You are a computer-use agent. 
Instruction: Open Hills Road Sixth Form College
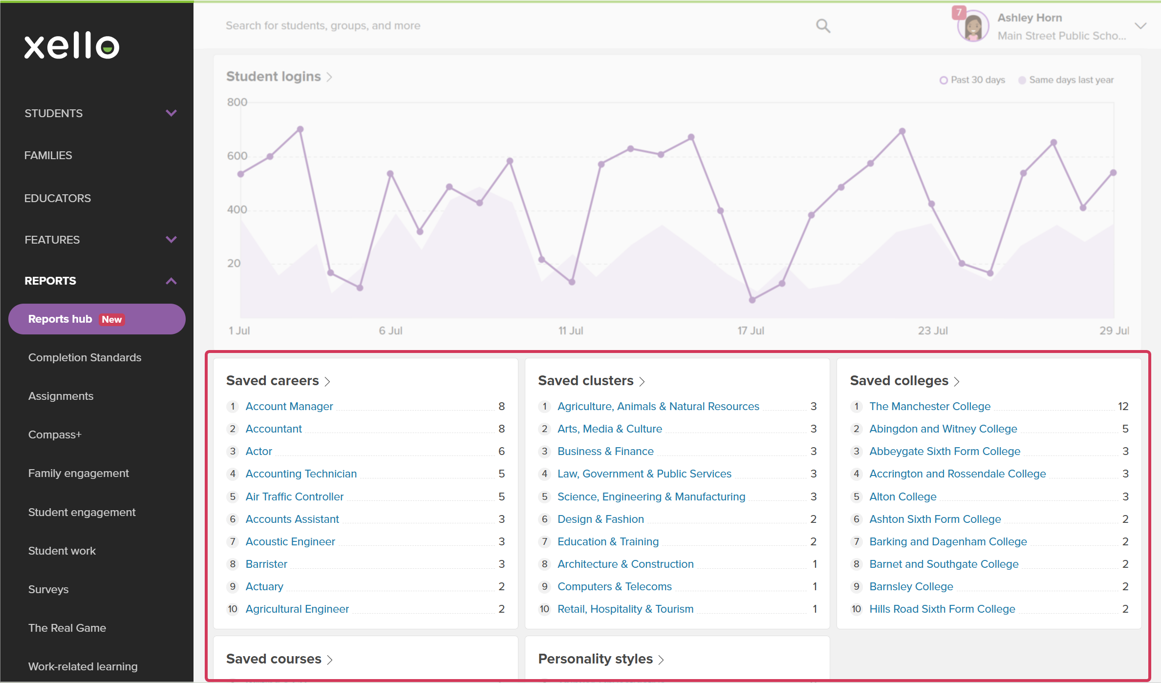[x=942, y=609]
